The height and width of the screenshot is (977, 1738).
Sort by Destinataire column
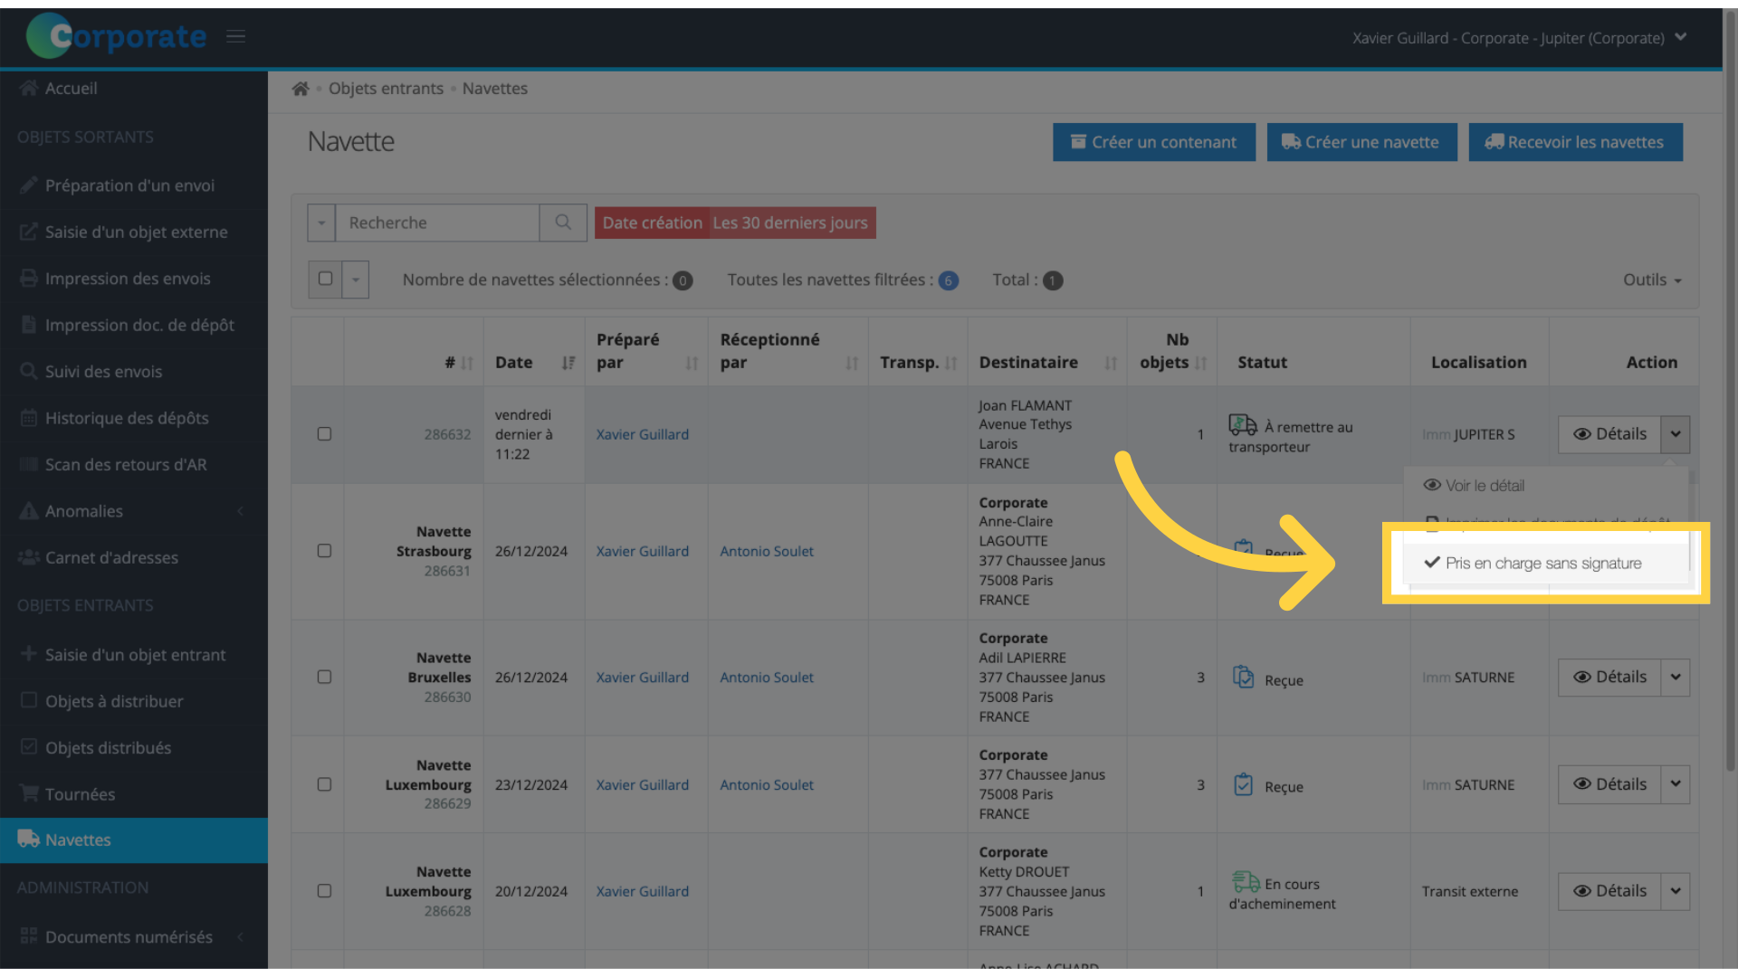click(1111, 363)
